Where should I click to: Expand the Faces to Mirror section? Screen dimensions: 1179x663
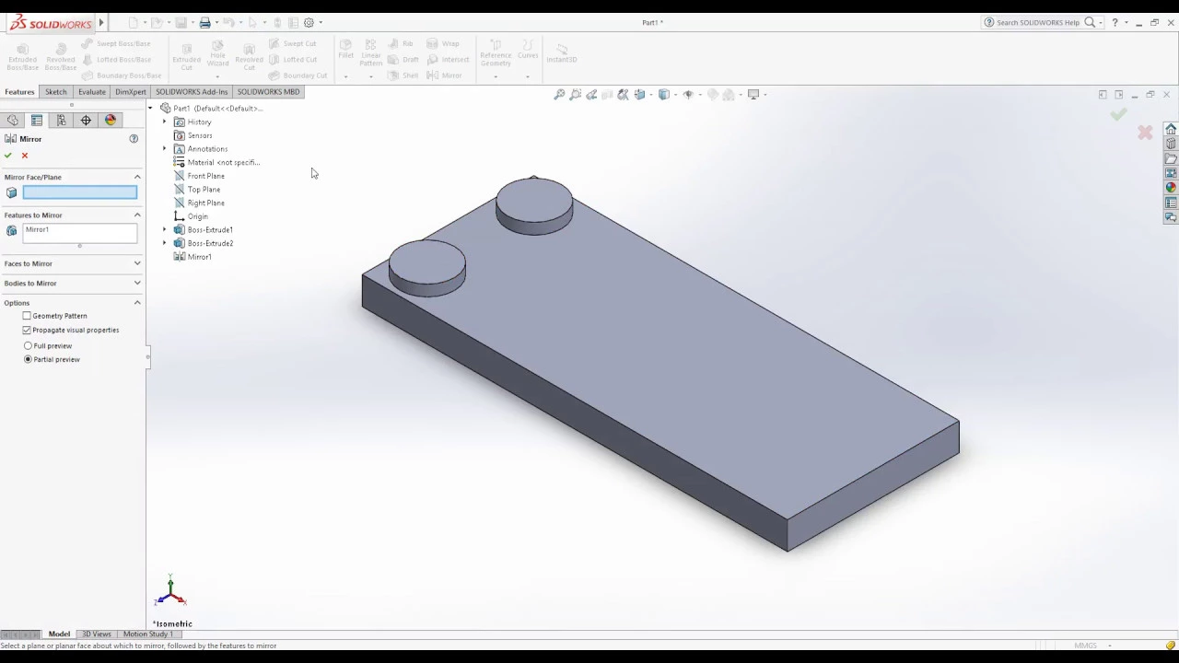coord(137,263)
